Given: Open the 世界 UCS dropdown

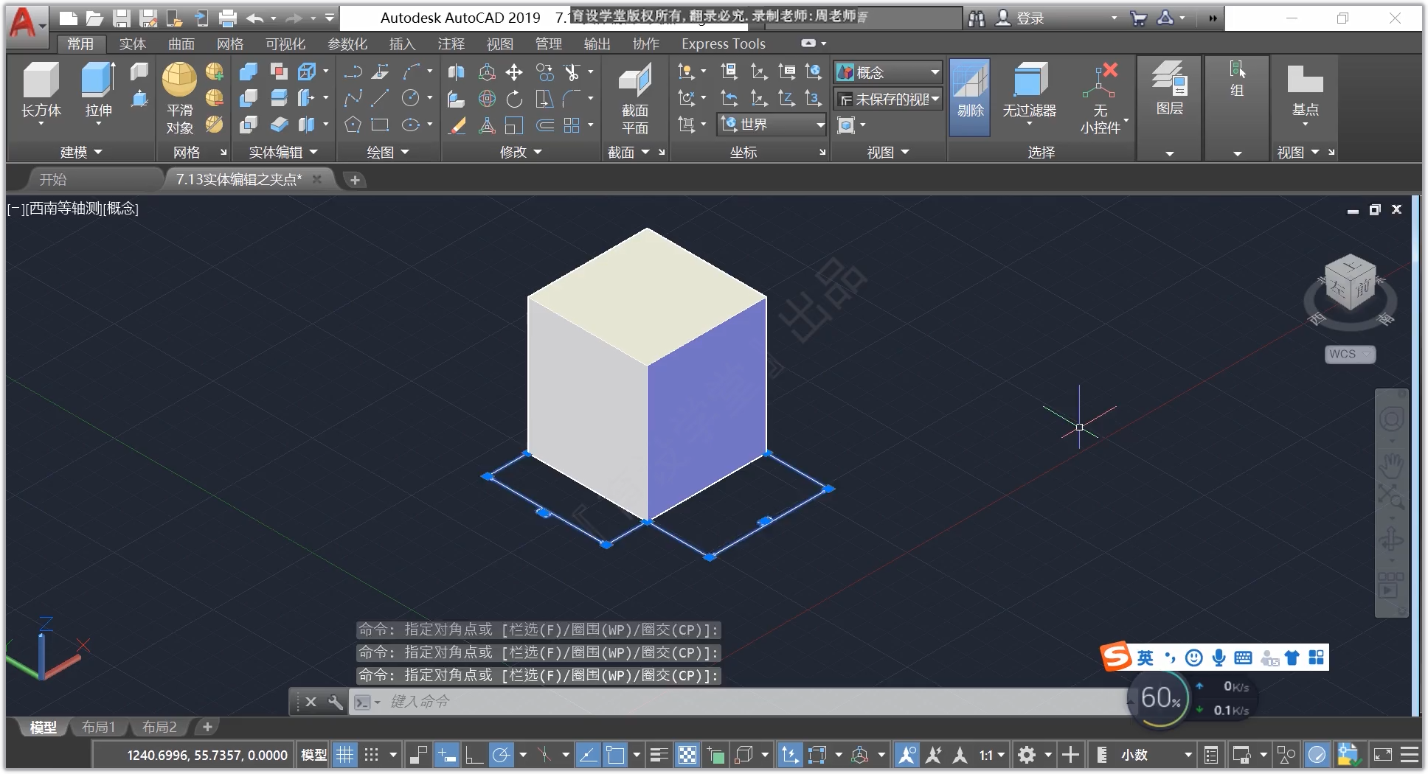Looking at the screenshot, I should (772, 125).
